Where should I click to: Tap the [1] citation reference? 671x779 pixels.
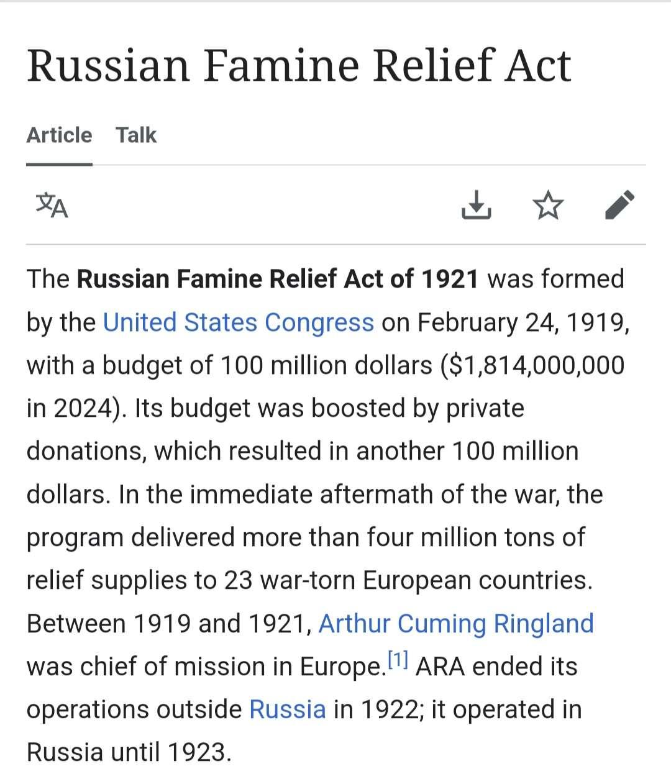(398, 660)
